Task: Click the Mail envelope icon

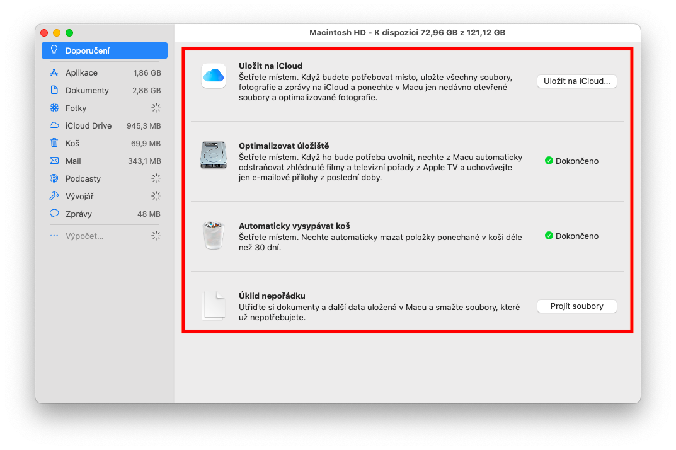Action: pyautogui.click(x=54, y=161)
